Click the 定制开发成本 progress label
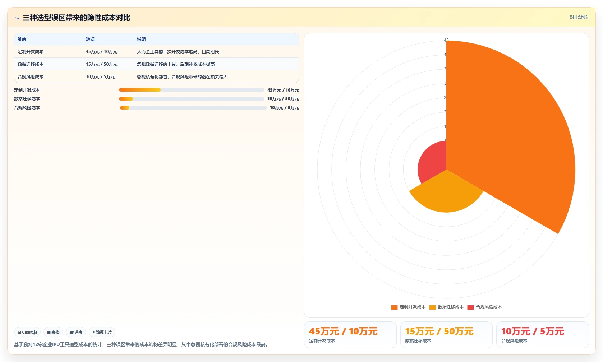The width and height of the screenshot is (603, 362). click(x=27, y=90)
